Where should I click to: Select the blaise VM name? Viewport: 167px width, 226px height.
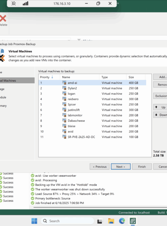[x=72, y=126]
